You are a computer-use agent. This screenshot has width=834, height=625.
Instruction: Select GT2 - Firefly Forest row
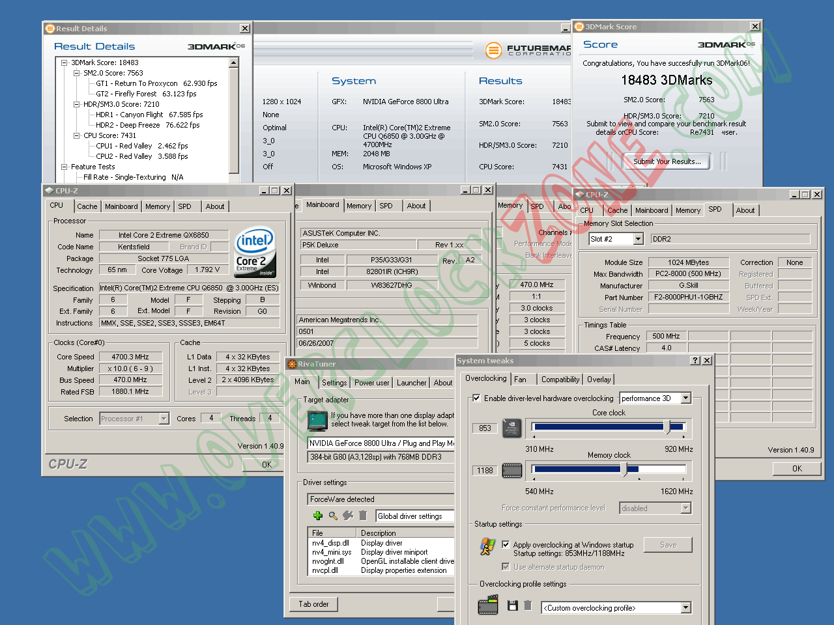click(x=146, y=94)
